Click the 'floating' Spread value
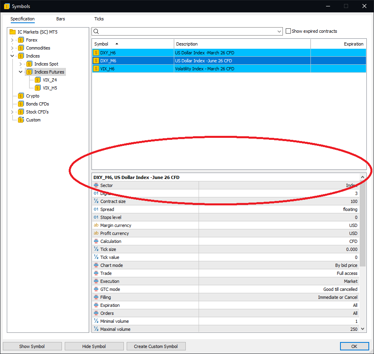This screenshot has height=354, width=374. tap(350, 209)
